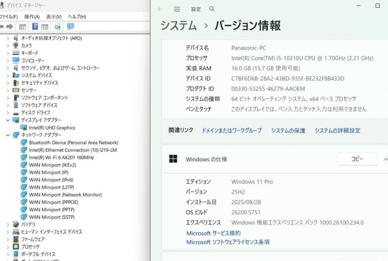Click the version value 25H2

[238, 191]
